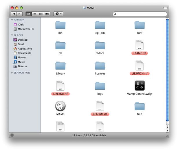Collapse the DEVICES section
This screenshot has height=150, width=178.
point(12,20)
